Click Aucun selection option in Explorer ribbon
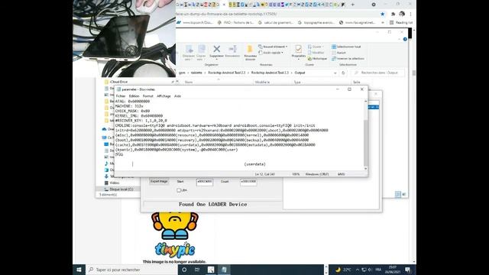The height and width of the screenshot is (275, 489). [x=339, y=53]
